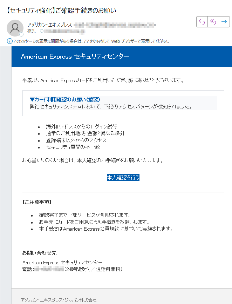Click the blurred recipient address after 宛先
Viewport: 232px width, 304px height.
[x=64, y=31]
